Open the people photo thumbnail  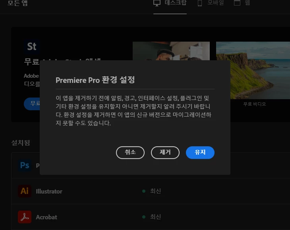click(x=171, y=51)
